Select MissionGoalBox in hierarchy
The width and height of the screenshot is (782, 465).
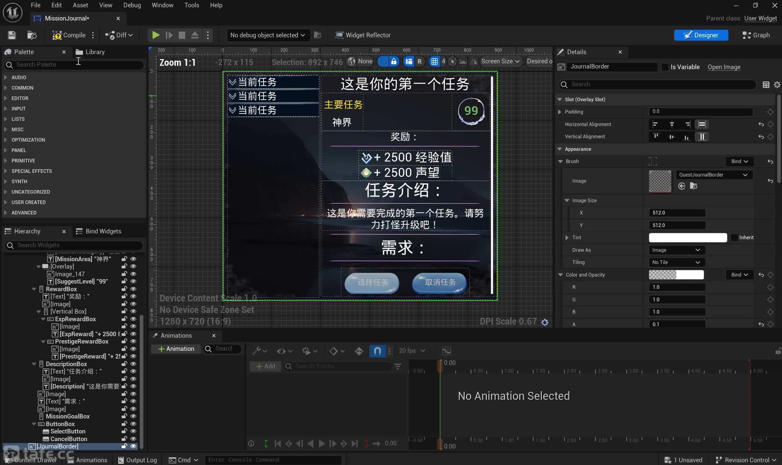click(x=68, y=417)
